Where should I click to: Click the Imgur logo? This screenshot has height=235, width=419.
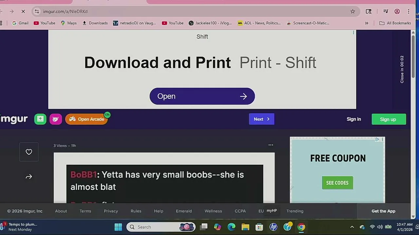(14, 119)
